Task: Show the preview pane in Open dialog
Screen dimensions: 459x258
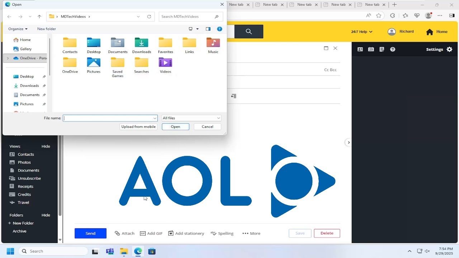Action: pos(208,29)
